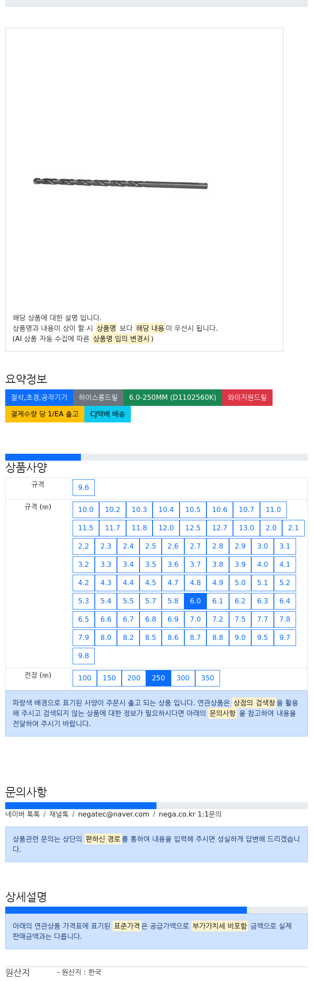Viewport: 313px width, 981px height.
Task: Open the nega.co.kr 1:1문의 link
Action: coord(190,814)
